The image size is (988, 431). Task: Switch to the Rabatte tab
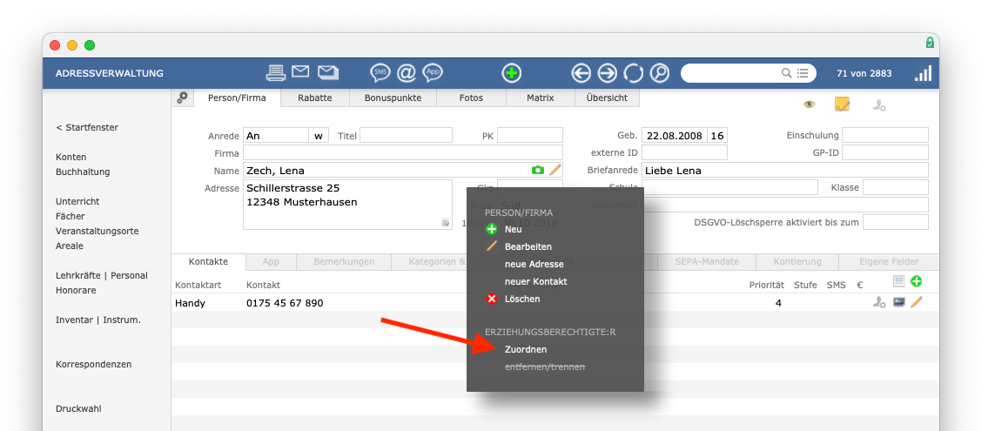coord(314,98)
